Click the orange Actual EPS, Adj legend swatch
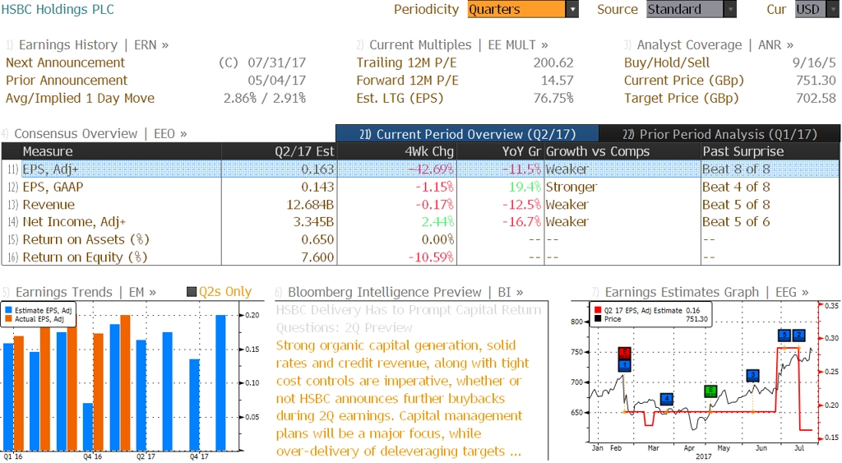This screenshot has width=842, height=463. pos(8,319)
